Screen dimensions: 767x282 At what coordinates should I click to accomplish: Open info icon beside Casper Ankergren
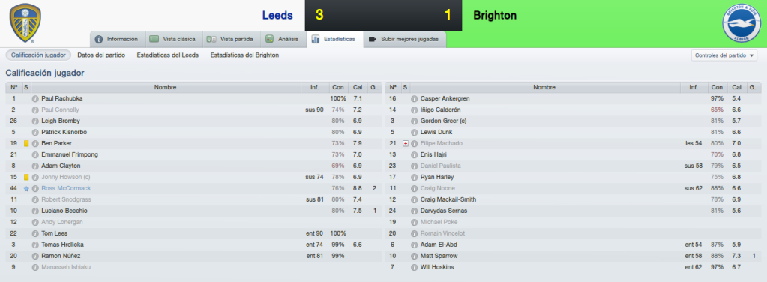click(415, 98)
